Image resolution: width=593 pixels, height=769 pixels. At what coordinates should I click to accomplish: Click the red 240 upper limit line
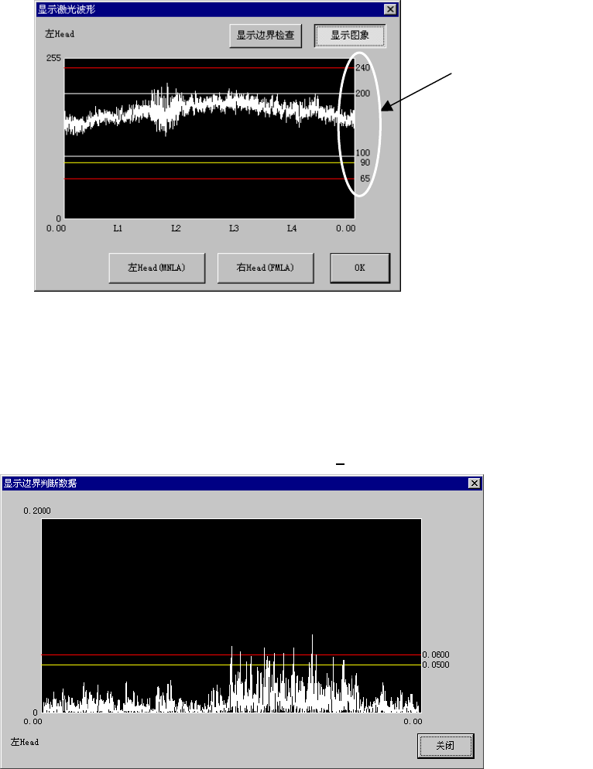[209, 68]
